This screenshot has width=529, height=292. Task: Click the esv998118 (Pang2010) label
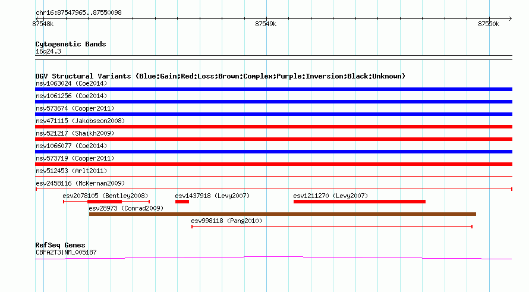click(226, 221)
